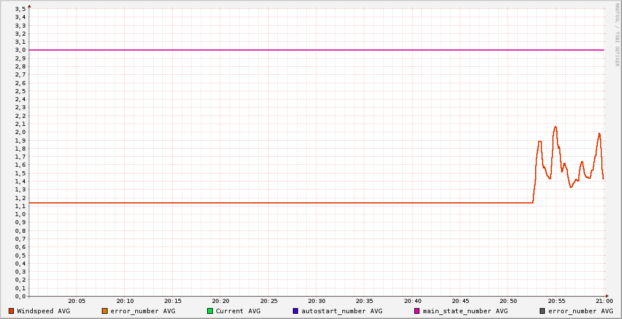This screenshot has width=622, height=319.
Task: Select the autostart_number AVG legend label
Action: [342, 311]
